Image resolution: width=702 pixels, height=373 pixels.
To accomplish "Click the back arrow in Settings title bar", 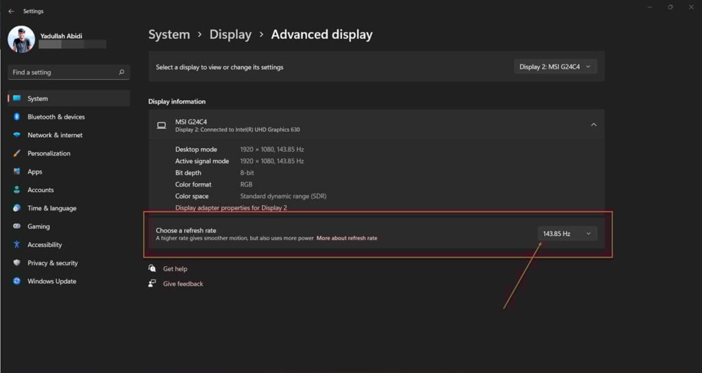I will point(11,11).
